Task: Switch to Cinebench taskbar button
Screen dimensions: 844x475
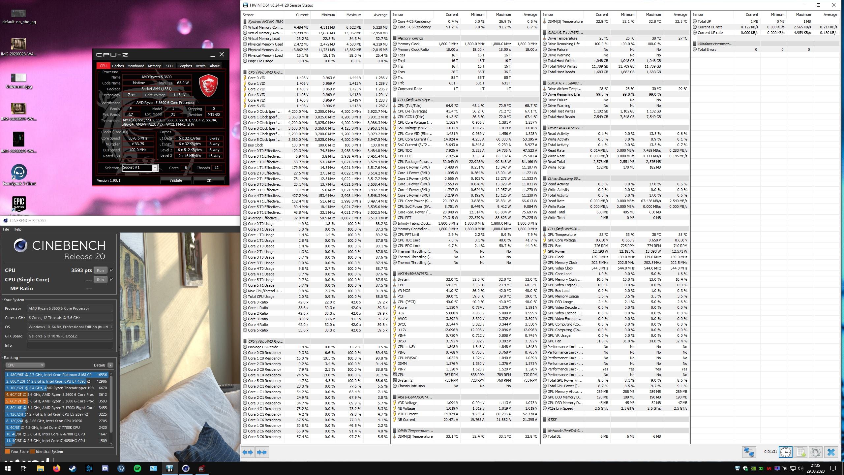Action: 186,468
